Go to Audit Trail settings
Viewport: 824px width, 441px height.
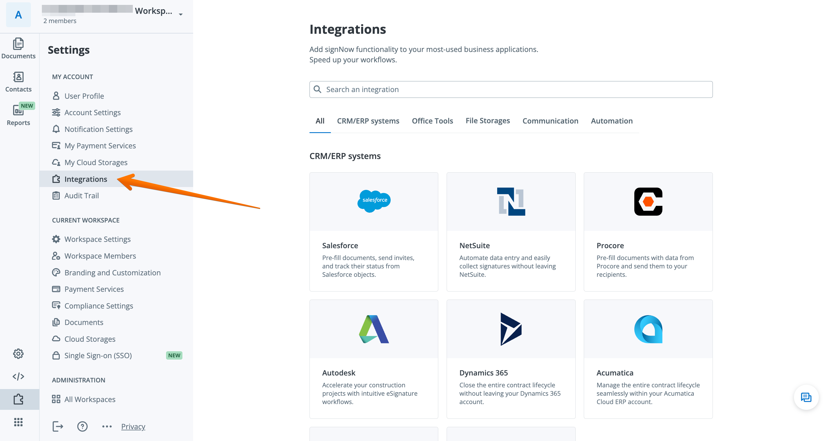82,195
